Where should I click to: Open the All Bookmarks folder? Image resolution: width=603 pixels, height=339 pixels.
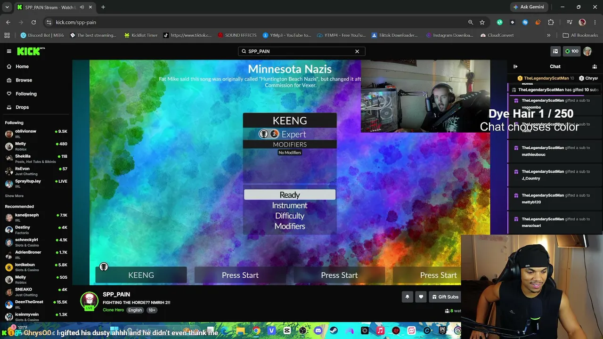tap(580, 35)
